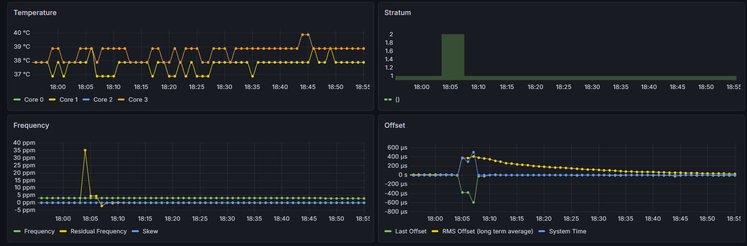Toggle System Time legend entry
Image resolution: width=747 pixels, height=246 pixels.
click(x=568, y=231)
